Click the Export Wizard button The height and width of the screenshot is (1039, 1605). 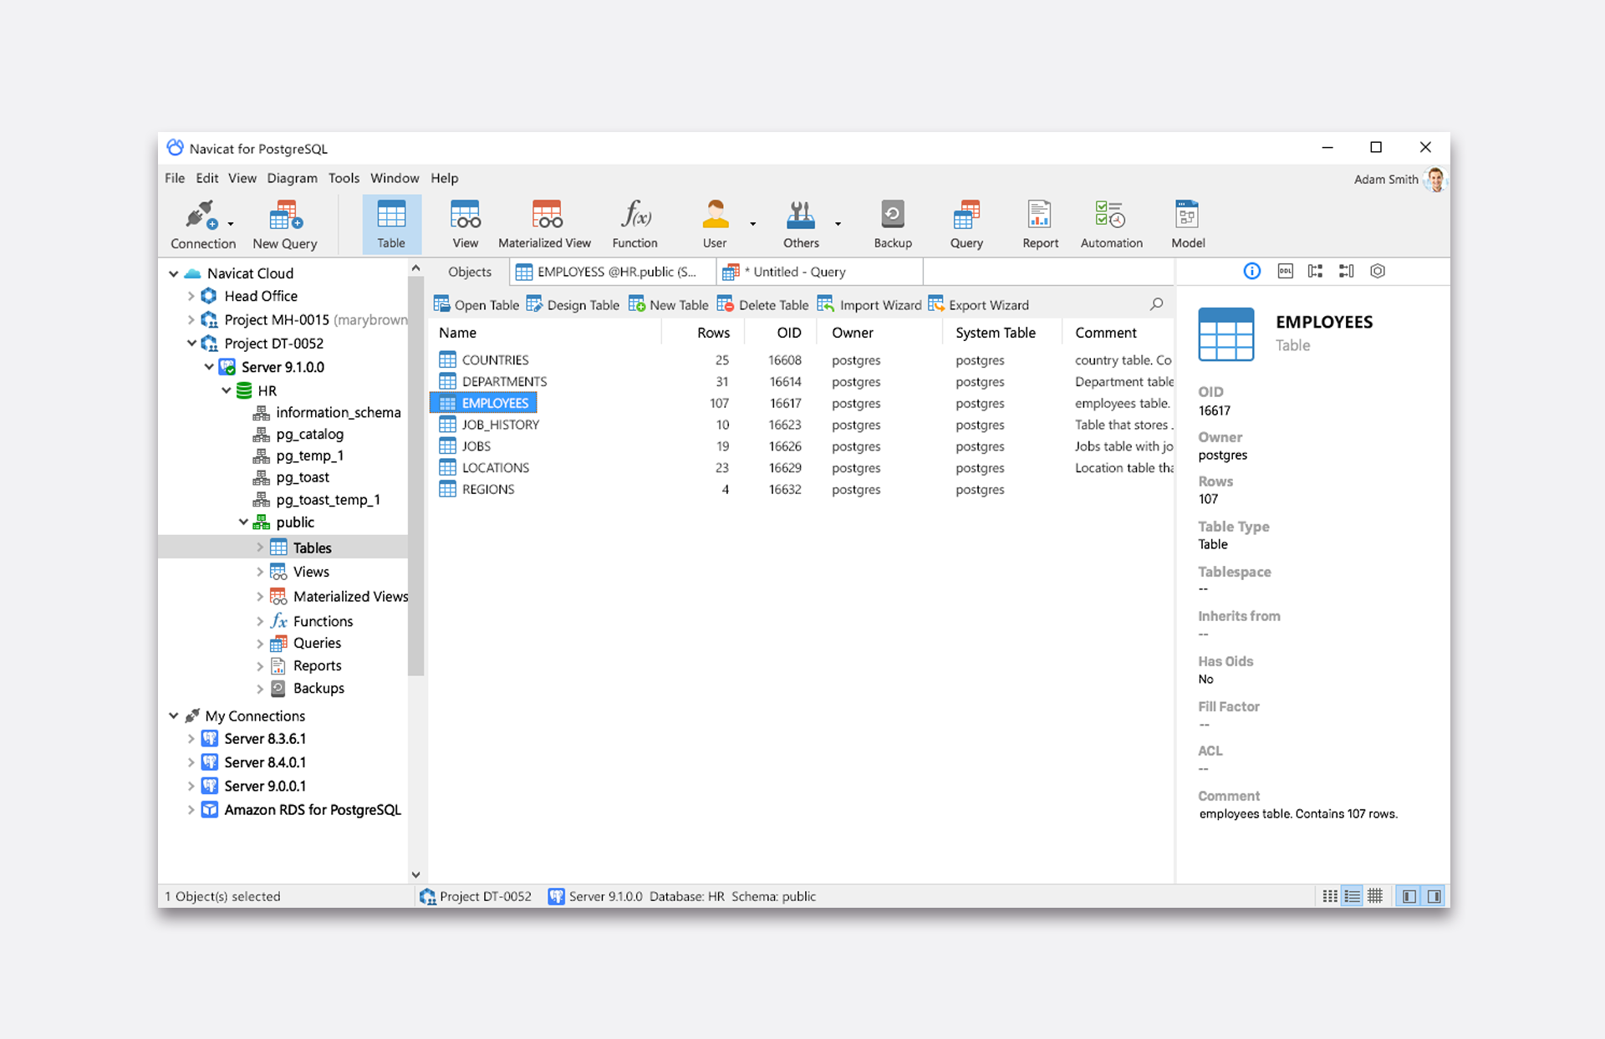coord(979,305)
